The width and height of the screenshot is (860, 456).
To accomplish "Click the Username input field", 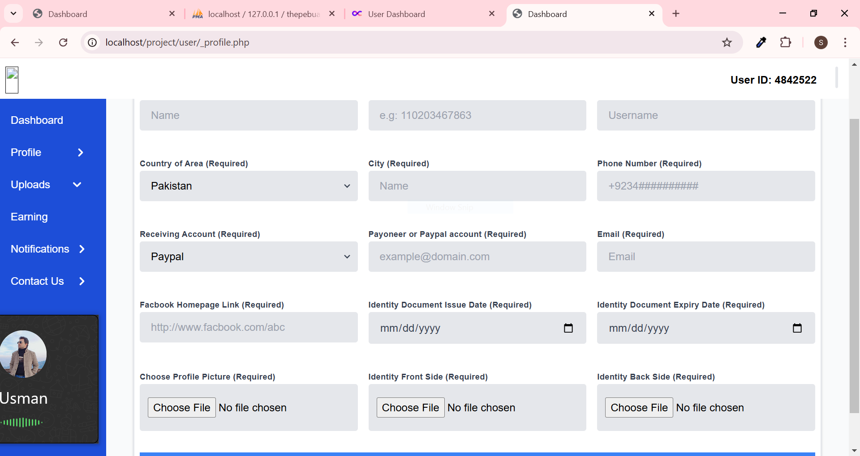I will pyautogui.click(x=706, y=115).
